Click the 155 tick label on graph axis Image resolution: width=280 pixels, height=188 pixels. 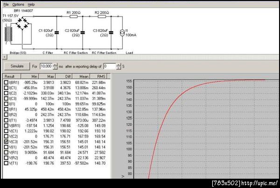pyautogui.click(x=129, y=81)
